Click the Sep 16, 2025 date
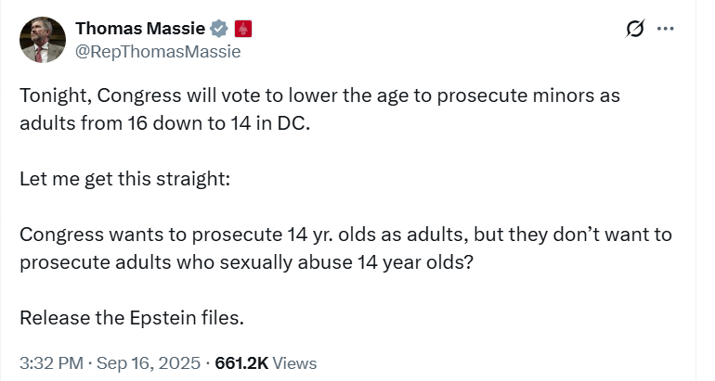Image resolution: width=715 pixels, height=381 pixels. [149, 363]
